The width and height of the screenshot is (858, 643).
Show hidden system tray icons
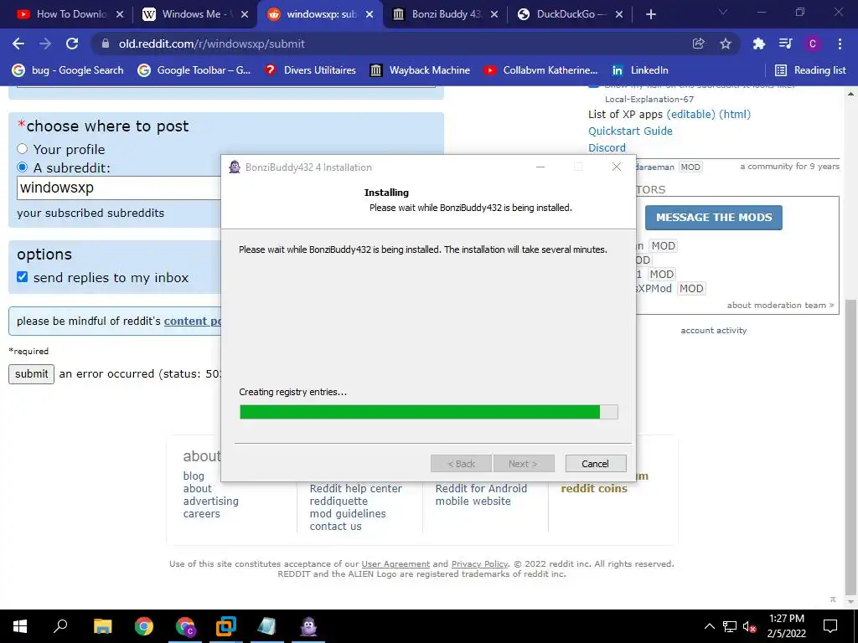pos(709,626)
